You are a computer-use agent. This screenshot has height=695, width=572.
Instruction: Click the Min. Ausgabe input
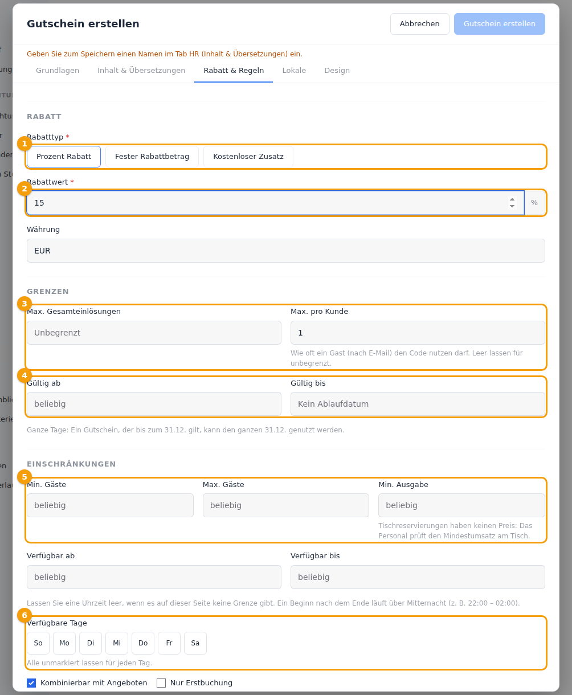461,505
